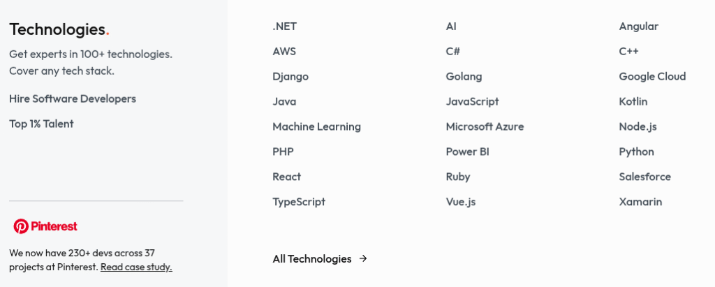This screenshot has height=287, width=715.
Task: Open the Microsoft Azure link
Action: [485, 126]
